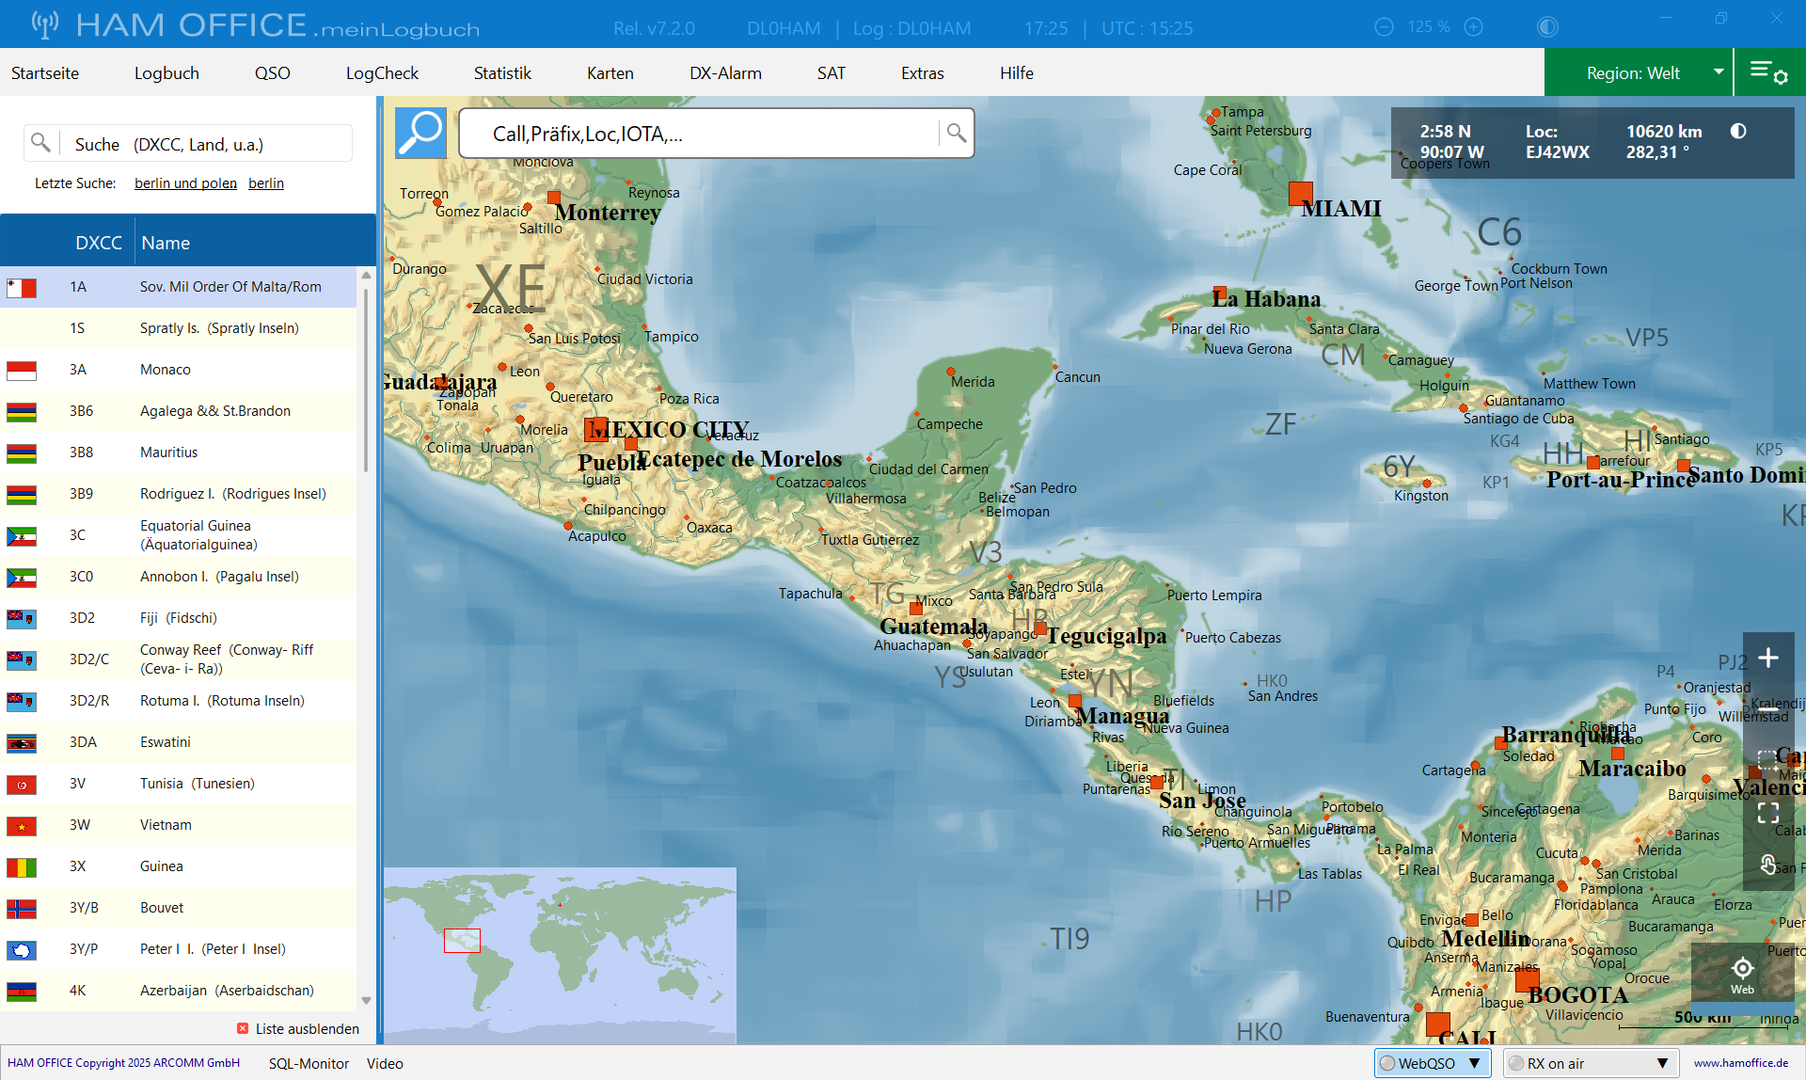The image size is (1806, 1080).
Task: Select the 3D2/C Conway Reef row
Action: pyautogui.click(x=179, y=659)
